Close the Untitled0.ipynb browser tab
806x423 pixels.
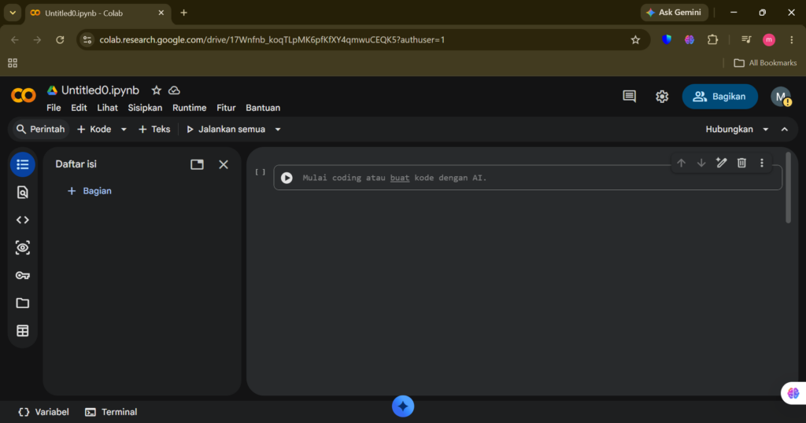[161, 13]
